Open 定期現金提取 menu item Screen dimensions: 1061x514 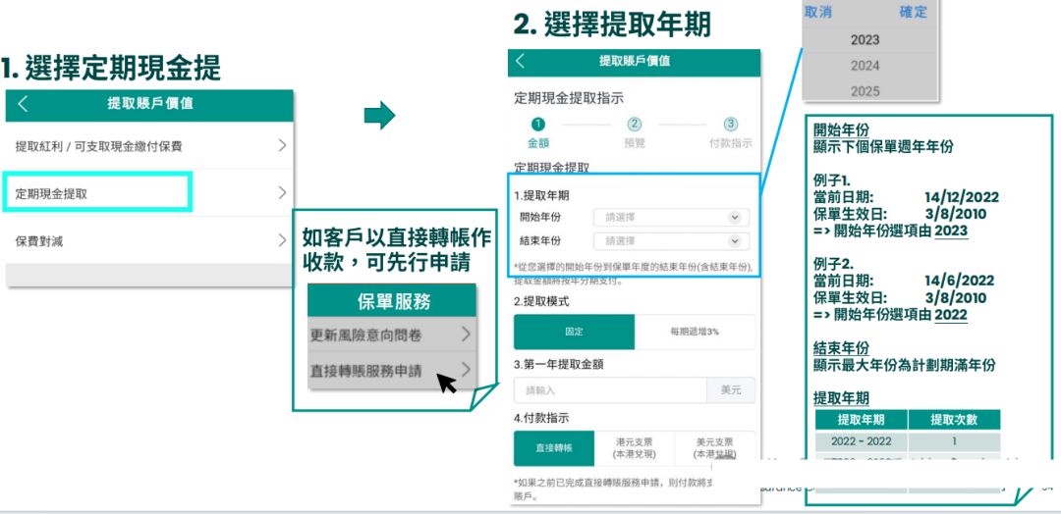[96, 193]
